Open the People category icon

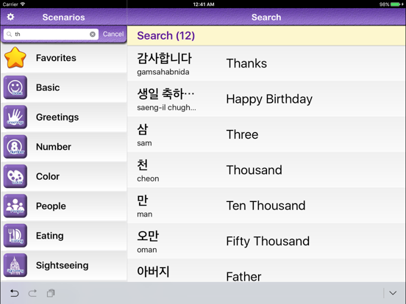pyautogui.click(x=15, y=206)
